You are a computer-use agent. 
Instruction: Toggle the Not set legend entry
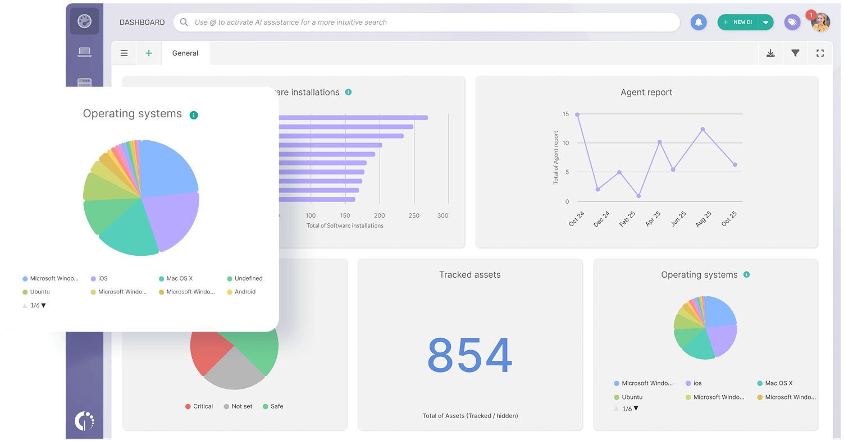(x=238, y=406)
